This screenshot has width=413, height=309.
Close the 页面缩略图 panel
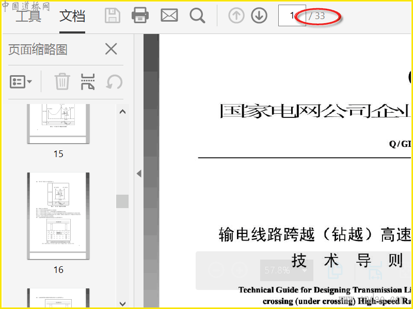111,49
